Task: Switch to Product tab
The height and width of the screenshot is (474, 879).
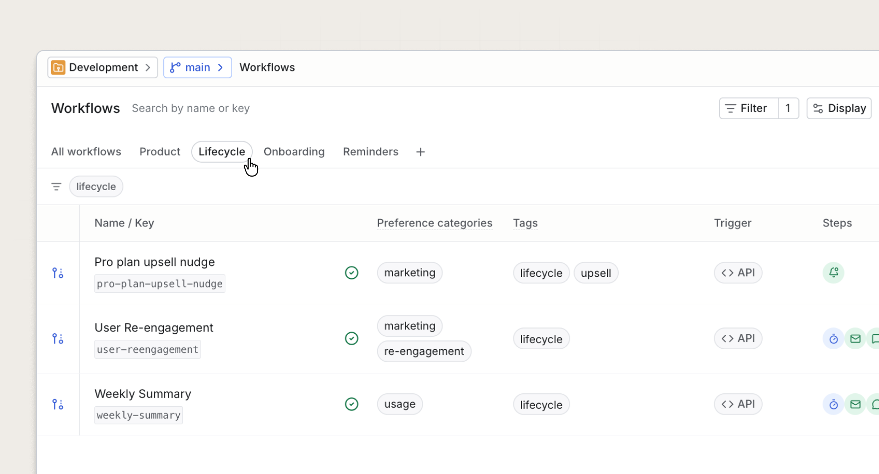Action: [160, 152]
